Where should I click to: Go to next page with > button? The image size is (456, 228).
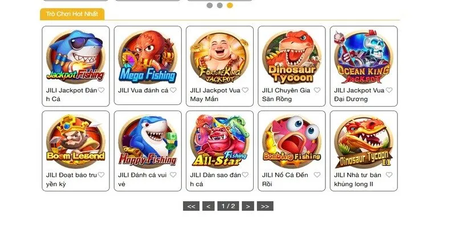click(x=248, y=206)
